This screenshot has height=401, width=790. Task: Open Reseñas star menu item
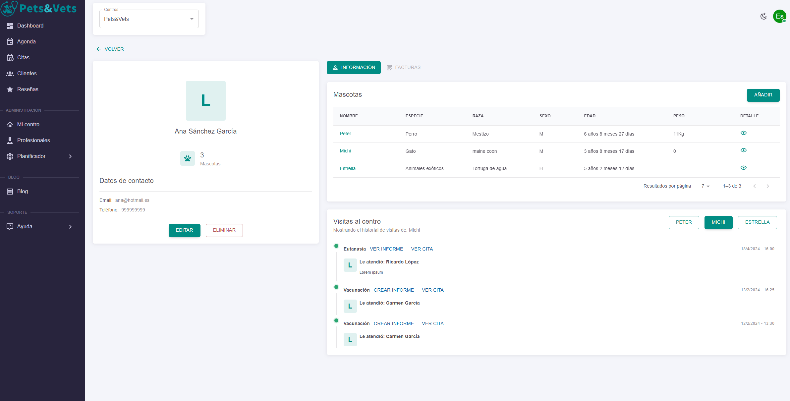[x=28, y=89]
